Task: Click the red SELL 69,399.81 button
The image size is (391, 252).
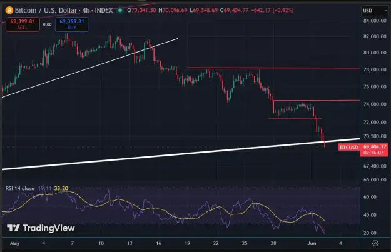Action: pyautogui.click(x=23, y=24)
